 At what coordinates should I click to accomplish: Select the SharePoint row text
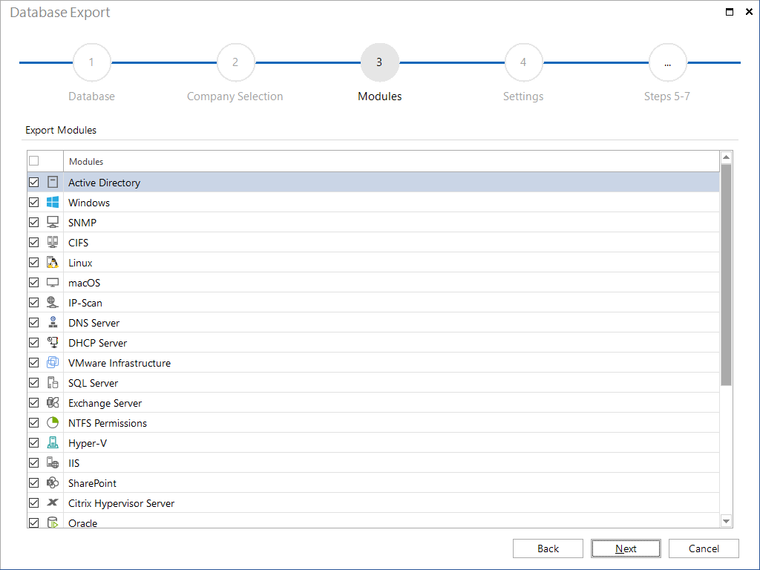[x=92, y=483]
